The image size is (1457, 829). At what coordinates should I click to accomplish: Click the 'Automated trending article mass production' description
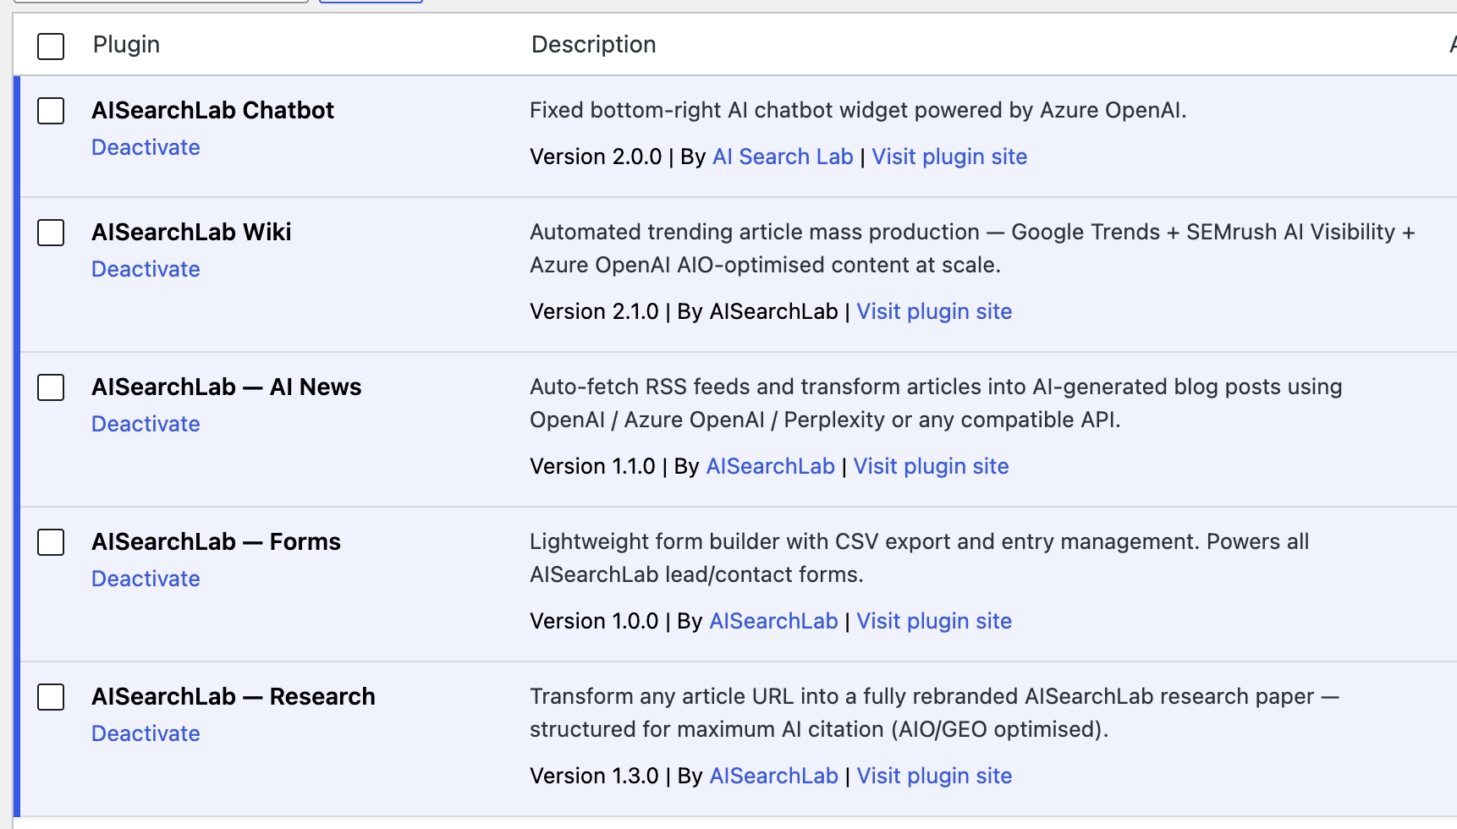[972, 248]
